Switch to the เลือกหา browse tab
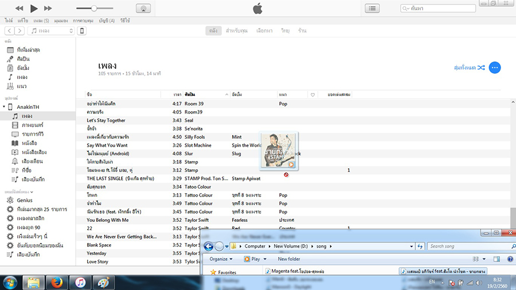Viewport: 516px width, 290px height. 264,30
